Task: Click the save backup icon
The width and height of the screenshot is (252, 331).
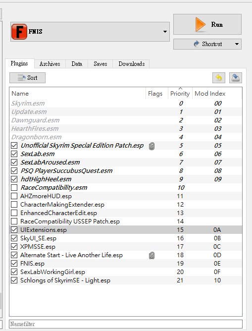Action: pos(236,78)
